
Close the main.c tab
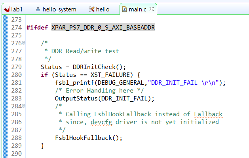coord(152,9)
